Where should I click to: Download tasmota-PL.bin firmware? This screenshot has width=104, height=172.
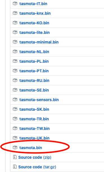(x=34, y=61)
